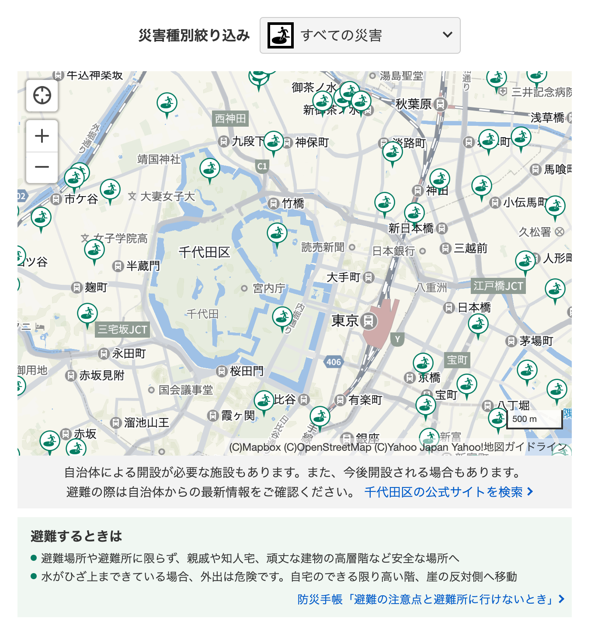Click the 東京 station label on the map
This screenshot has height=622, width=591.
345,321
